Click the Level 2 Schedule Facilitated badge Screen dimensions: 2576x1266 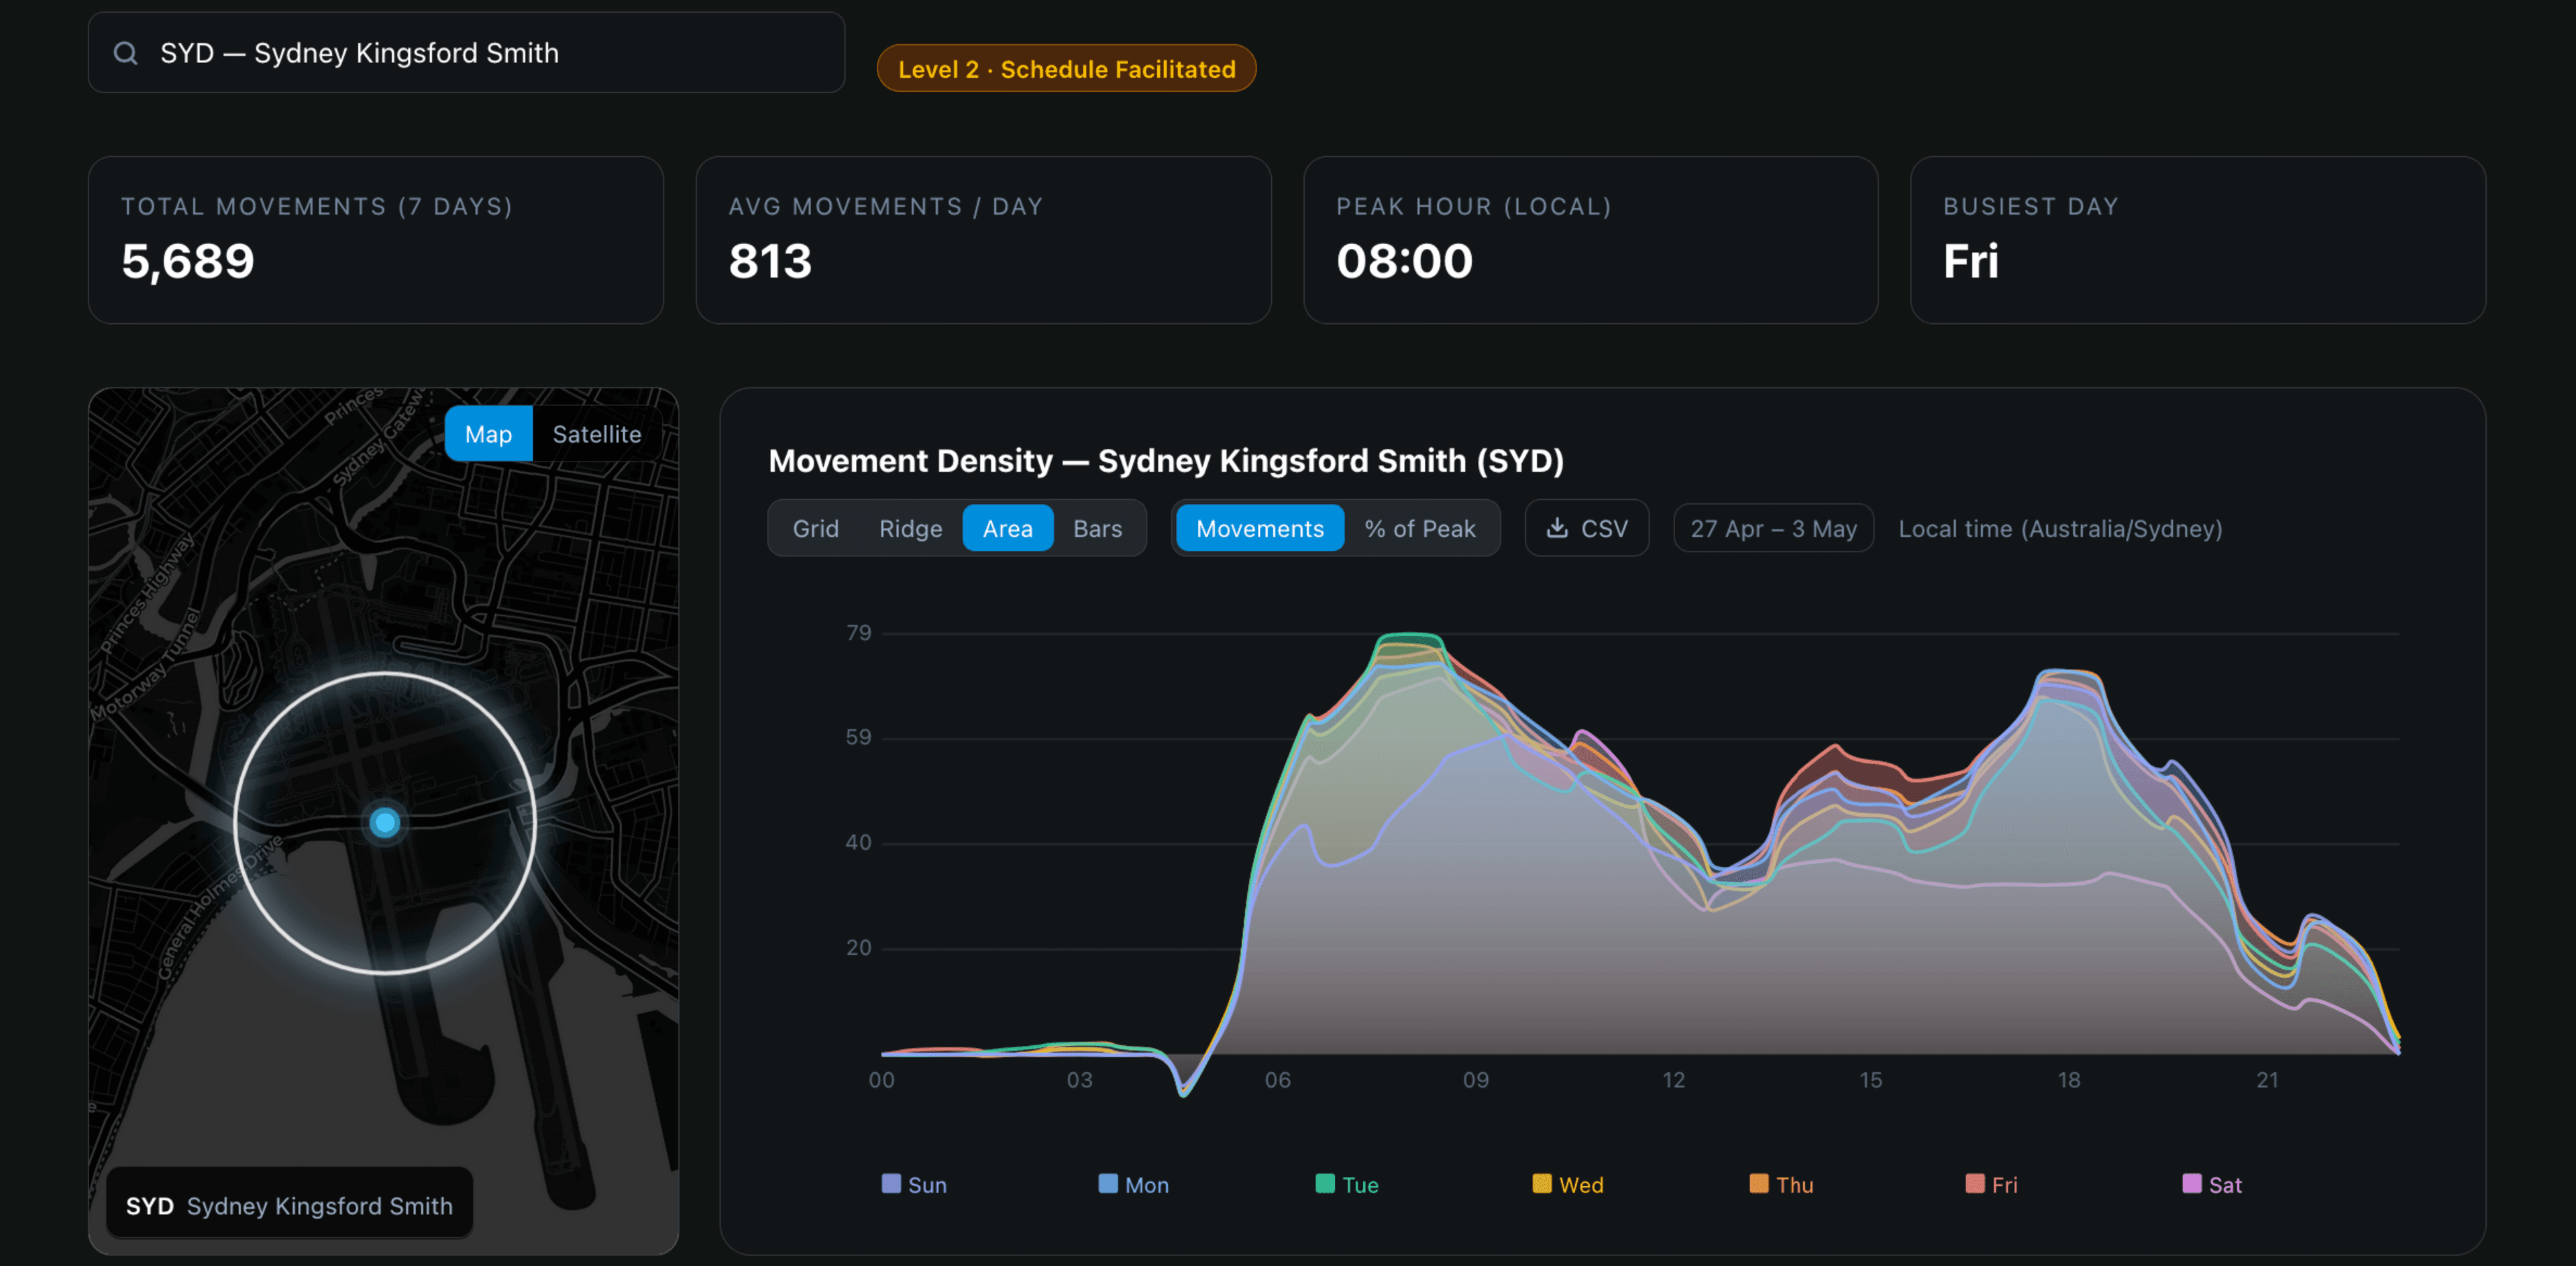point(1066,69)
